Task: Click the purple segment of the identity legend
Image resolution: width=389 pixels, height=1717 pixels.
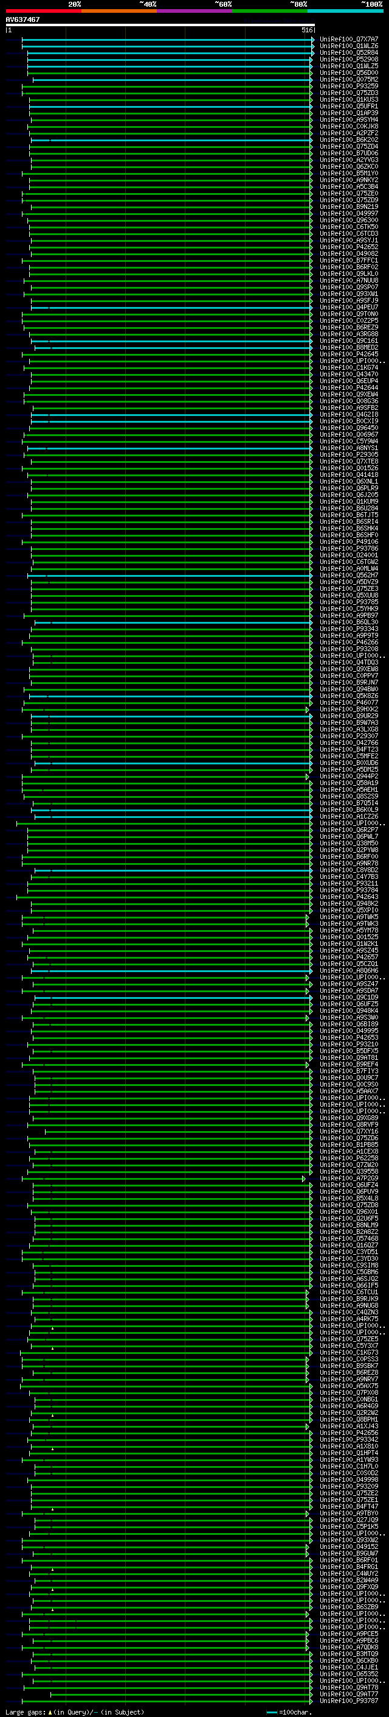Action: tap(194, 11)
